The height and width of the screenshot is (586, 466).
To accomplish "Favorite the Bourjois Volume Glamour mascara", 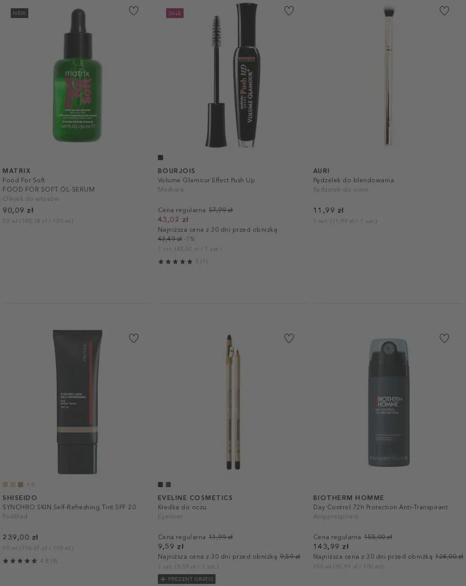I will [x=289, y=11].
